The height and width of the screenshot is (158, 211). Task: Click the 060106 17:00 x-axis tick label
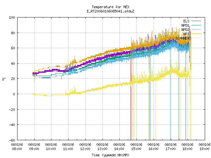171,147
